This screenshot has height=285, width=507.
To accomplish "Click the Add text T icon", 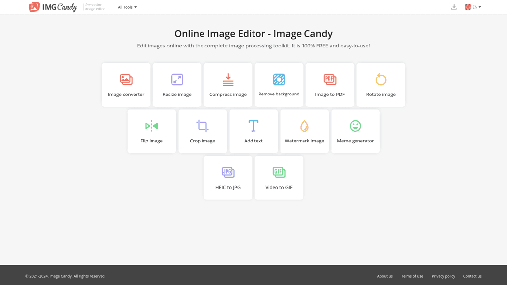I will point(253,126).
